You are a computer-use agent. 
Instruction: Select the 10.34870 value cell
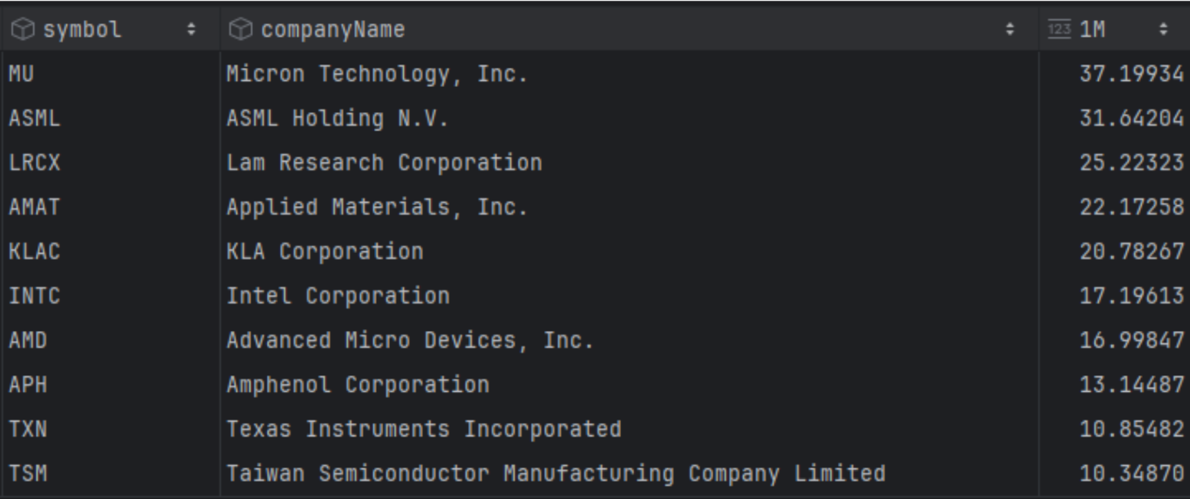click(x=1131, y=473)
